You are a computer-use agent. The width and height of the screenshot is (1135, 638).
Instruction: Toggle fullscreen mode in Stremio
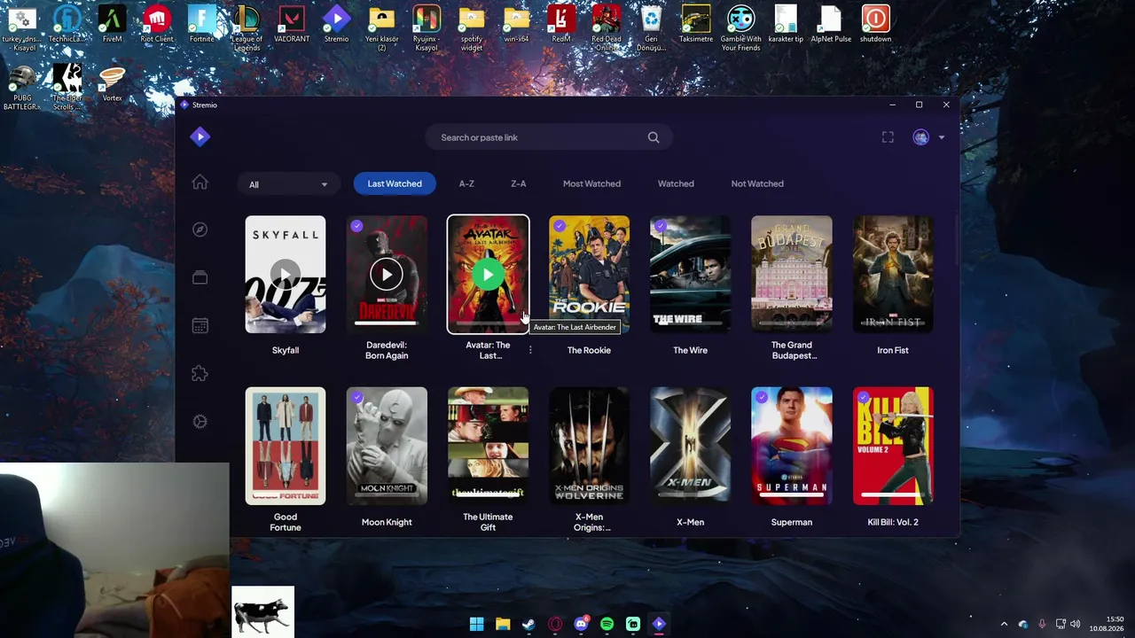(888, 137)
